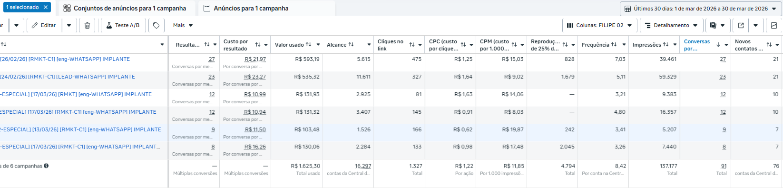Open the Frequência column caret menu
This screenshot has width=783, height=188.
[x=624, y=45]
